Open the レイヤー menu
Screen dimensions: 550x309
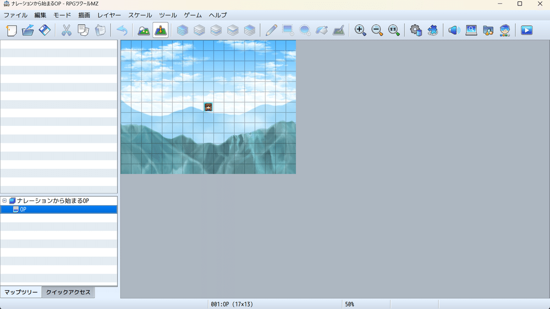pos(109,15)
